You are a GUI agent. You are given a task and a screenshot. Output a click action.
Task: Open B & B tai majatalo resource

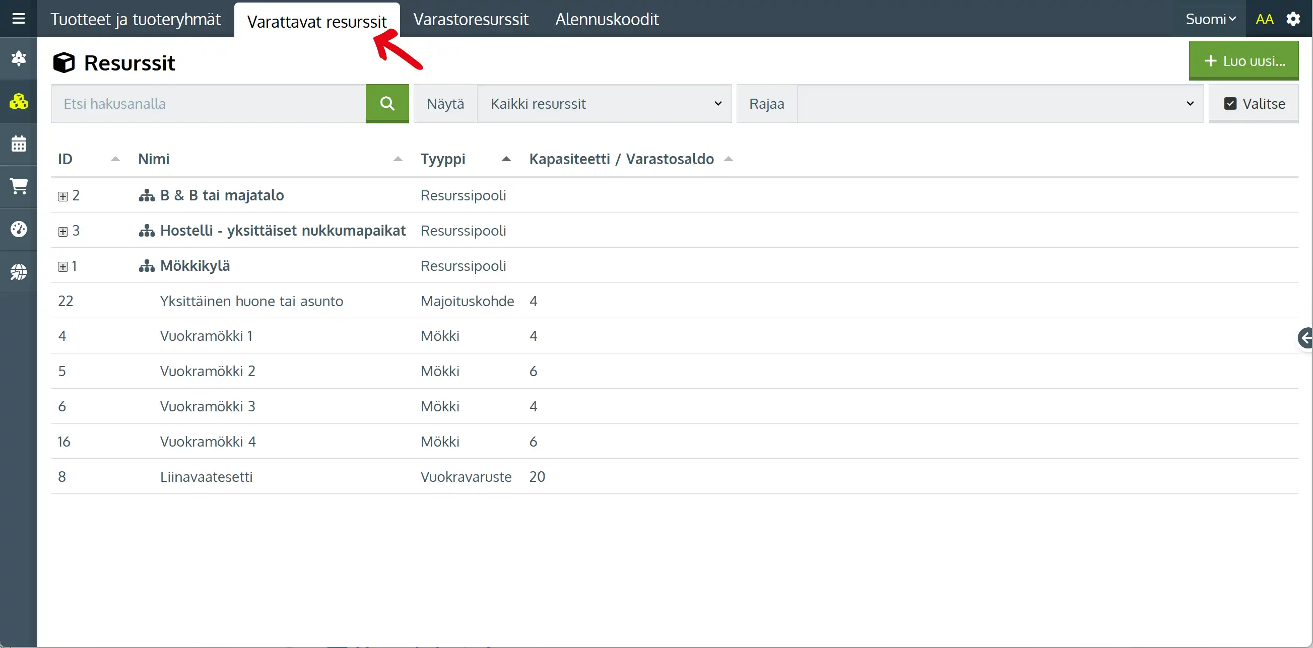tap(222, 195)
